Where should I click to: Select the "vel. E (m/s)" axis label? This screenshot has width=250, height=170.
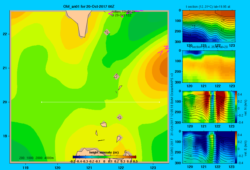coord(245,148)
